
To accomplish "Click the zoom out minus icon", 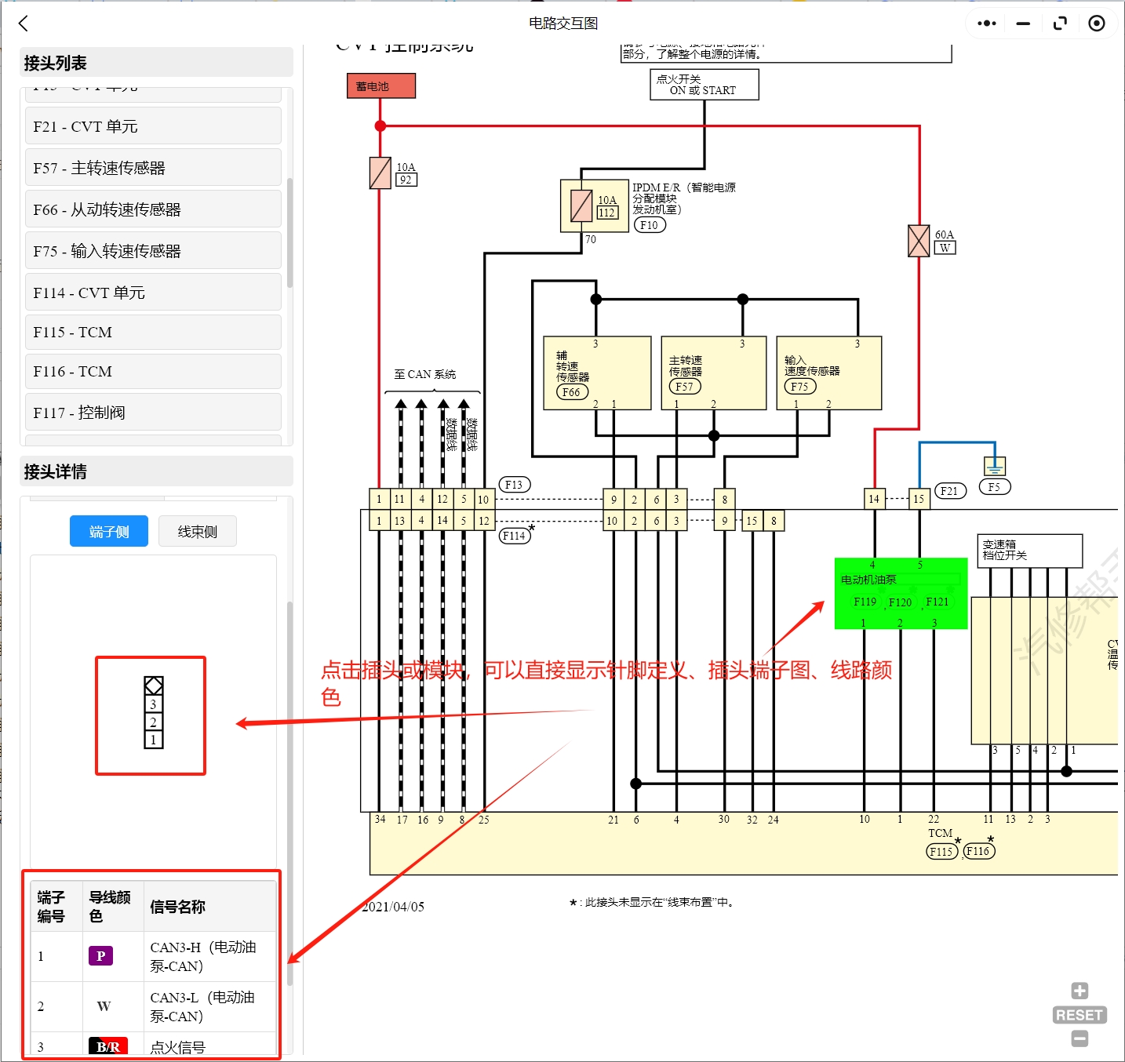I will tap(1079, 1039).
